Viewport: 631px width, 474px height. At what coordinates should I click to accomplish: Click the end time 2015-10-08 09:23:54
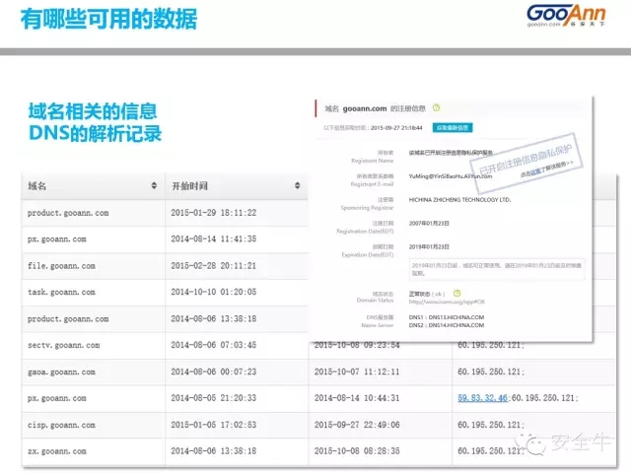tap(357, 346)
